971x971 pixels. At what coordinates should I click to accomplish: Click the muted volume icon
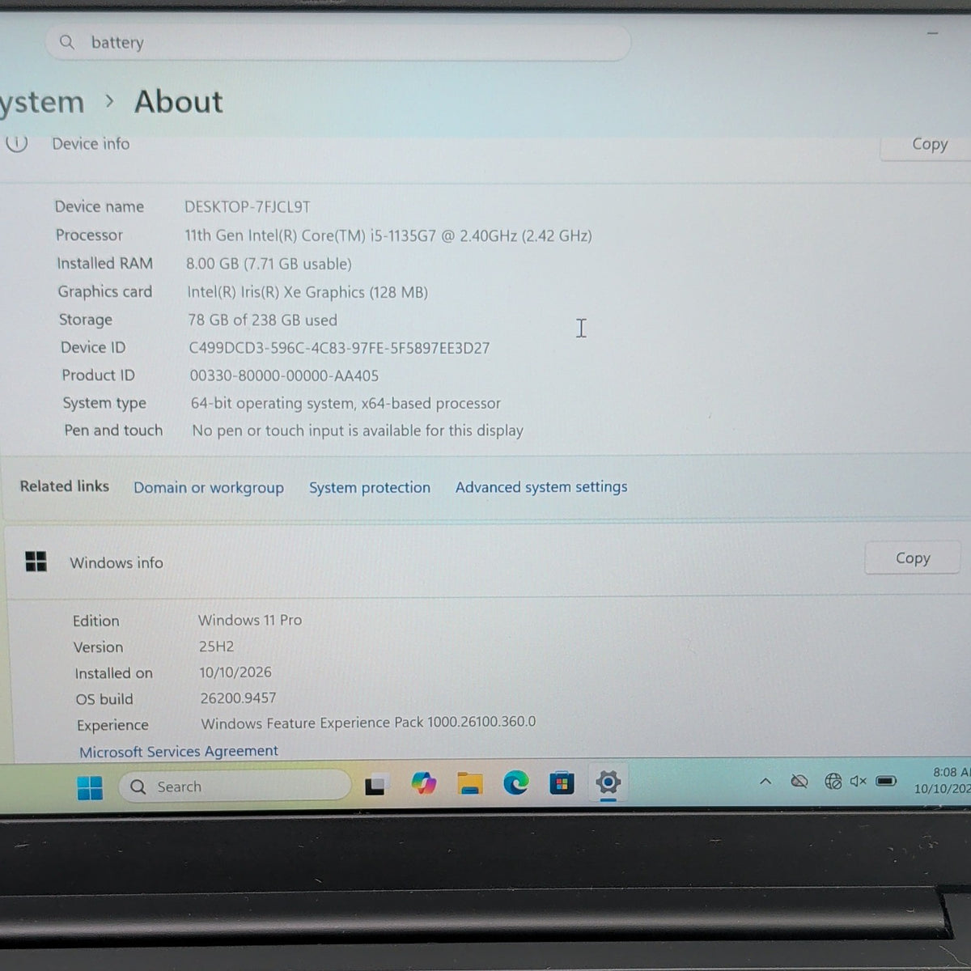(859, 781)
